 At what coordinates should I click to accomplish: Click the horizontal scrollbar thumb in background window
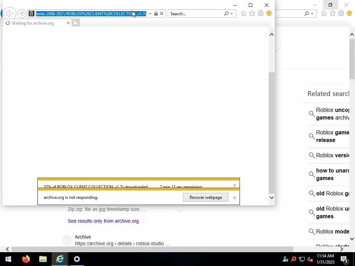coord(153,249)
